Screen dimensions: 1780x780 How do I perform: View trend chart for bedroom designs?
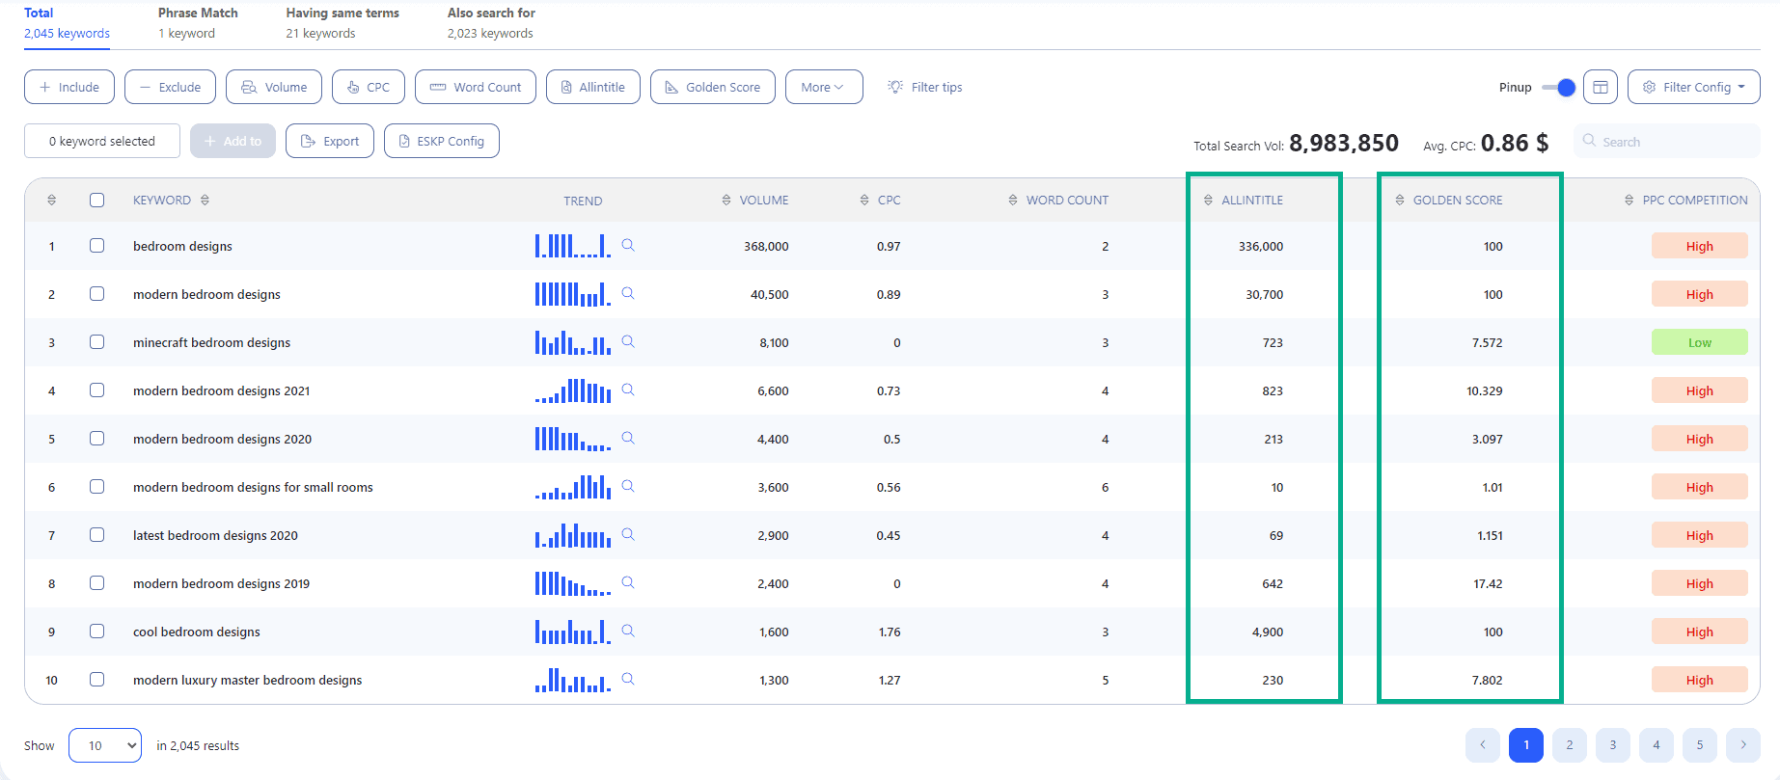[x=573, y=245]
